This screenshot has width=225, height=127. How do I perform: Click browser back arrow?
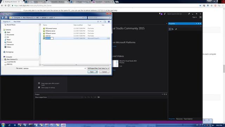[2, 6]
